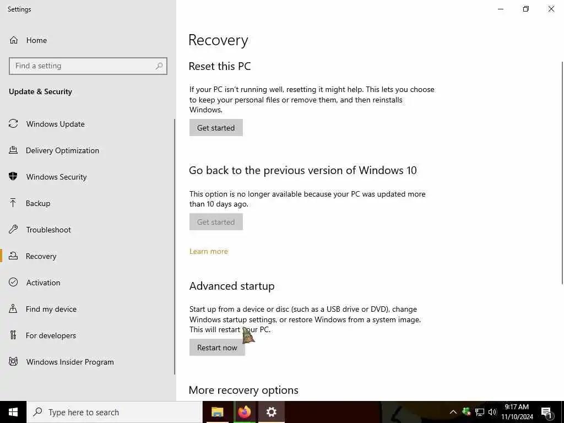
Task: Click the search magnifier in Find a setting
Action: tap(159, 66)
